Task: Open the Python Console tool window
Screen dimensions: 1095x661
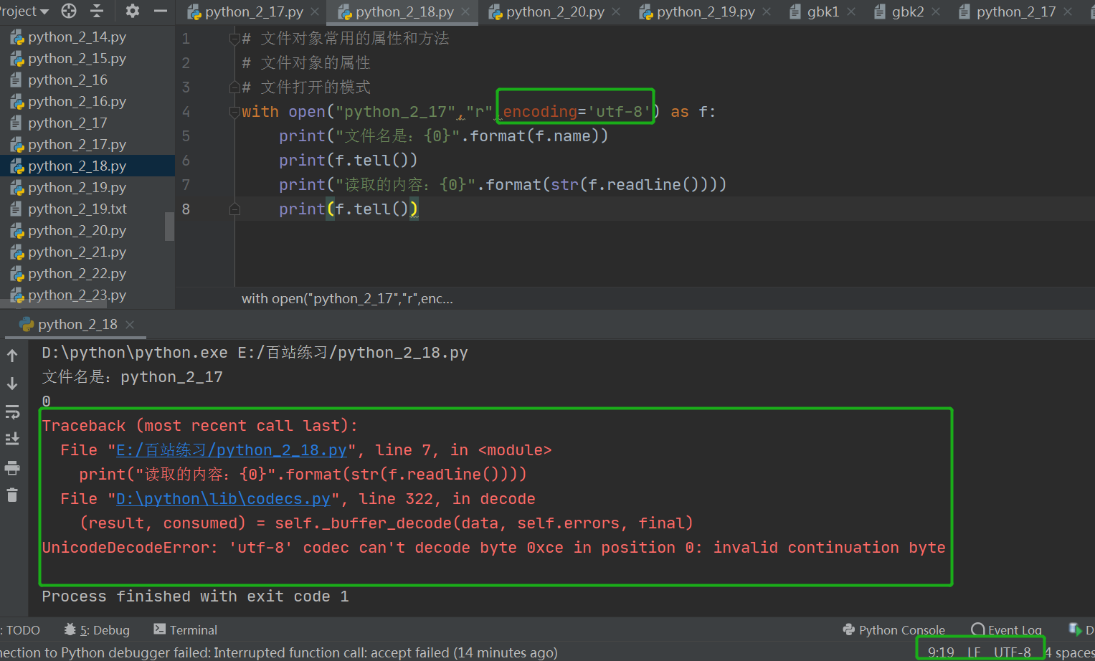Action: 893,630
